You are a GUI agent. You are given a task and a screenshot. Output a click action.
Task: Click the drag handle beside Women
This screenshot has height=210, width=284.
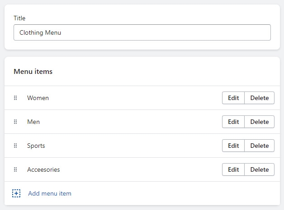(15, 98)
